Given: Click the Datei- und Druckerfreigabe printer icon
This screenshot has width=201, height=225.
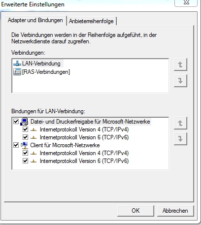Looking at the screenshot, I should click(24, 122).
